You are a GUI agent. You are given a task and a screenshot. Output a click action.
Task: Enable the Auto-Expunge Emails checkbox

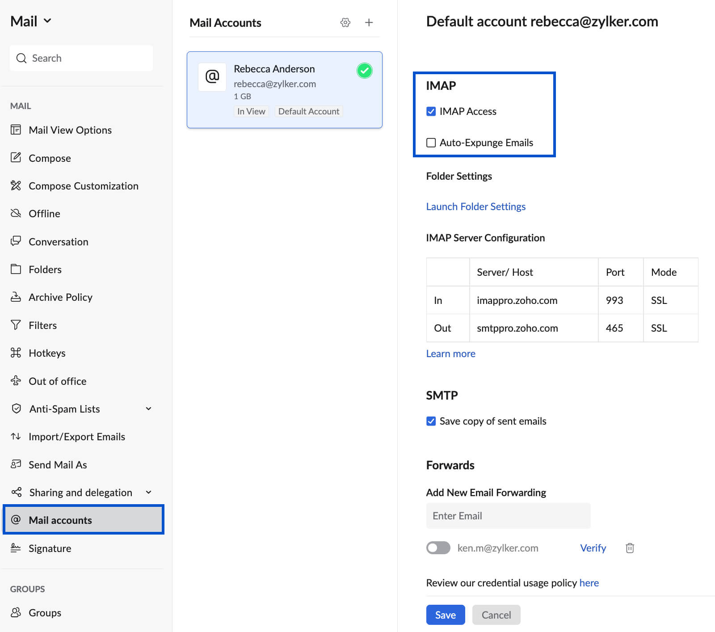(x=431, y=143)
